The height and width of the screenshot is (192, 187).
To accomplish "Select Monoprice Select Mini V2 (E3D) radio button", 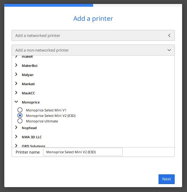I will click(x=20, y=115).
